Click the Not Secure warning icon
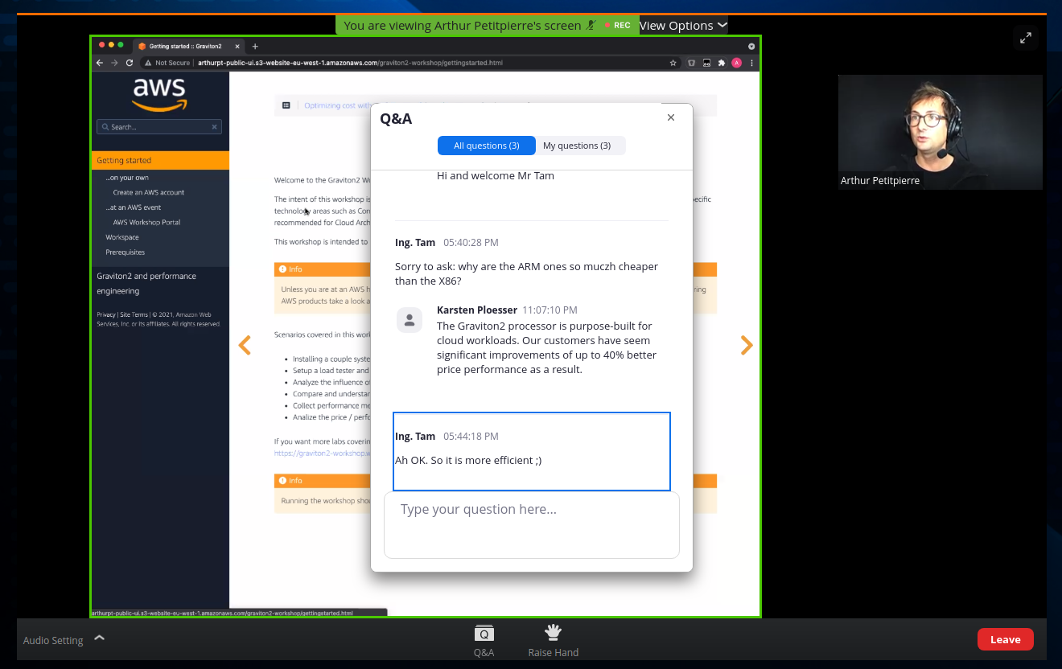This screenshot has width=1062, height=669. 148,63
